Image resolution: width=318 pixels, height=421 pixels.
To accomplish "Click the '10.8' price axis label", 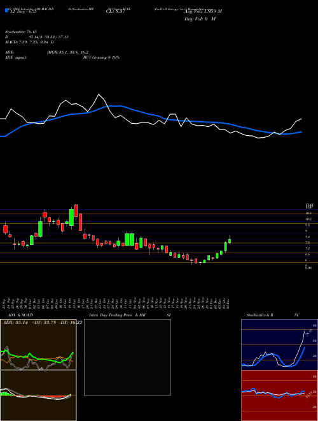I will tap(308, 213).
